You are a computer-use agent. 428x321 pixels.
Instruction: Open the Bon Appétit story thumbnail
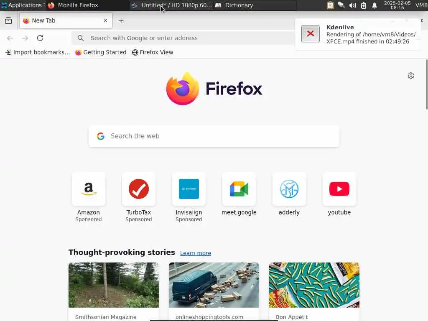click(314, 285)
